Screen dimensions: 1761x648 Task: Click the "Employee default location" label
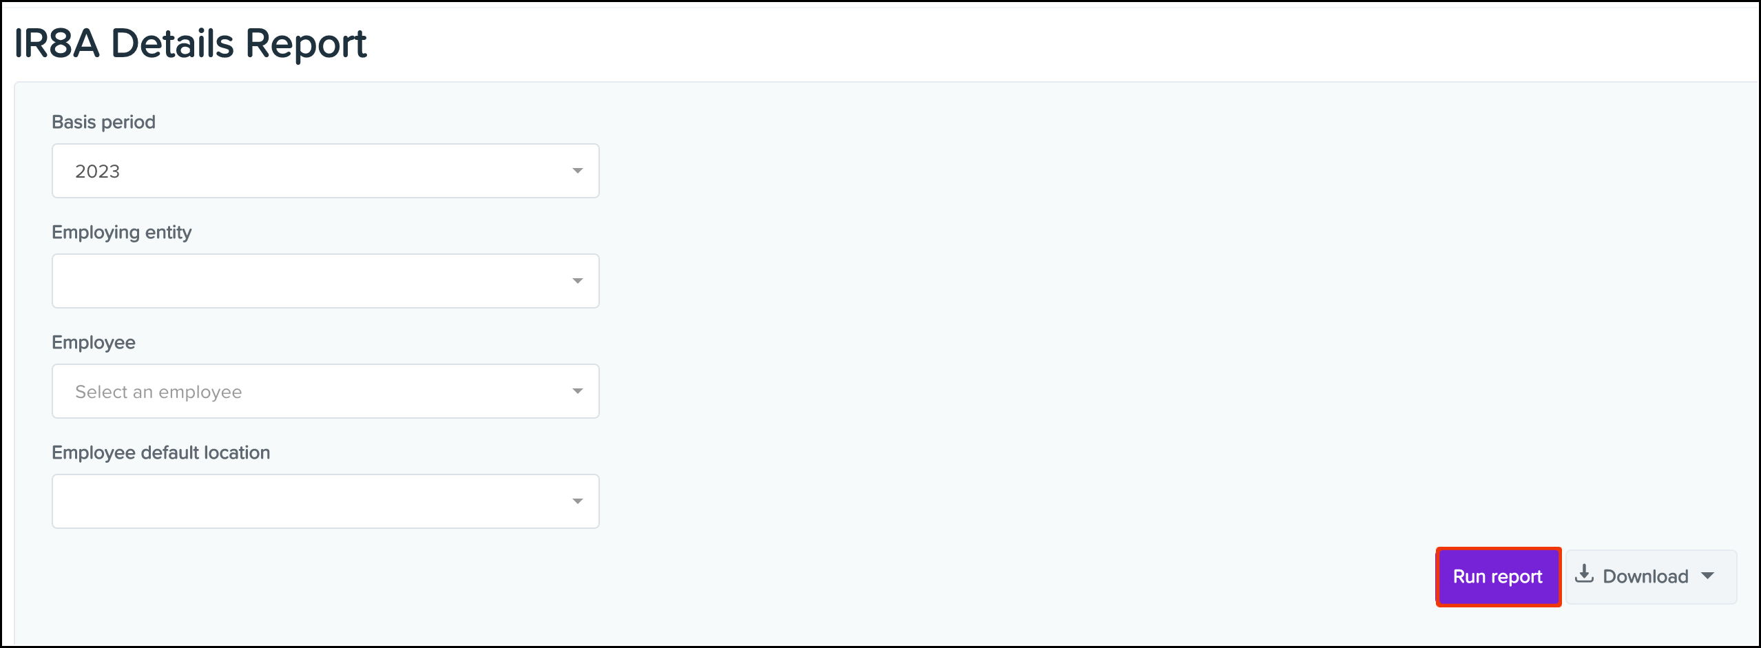point(160,452)
